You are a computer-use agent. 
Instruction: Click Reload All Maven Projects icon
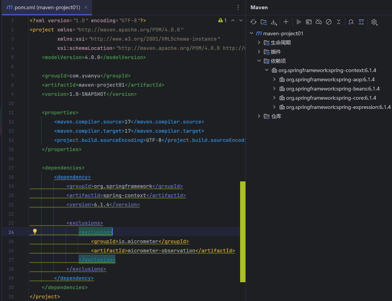[x=254, y=22]
